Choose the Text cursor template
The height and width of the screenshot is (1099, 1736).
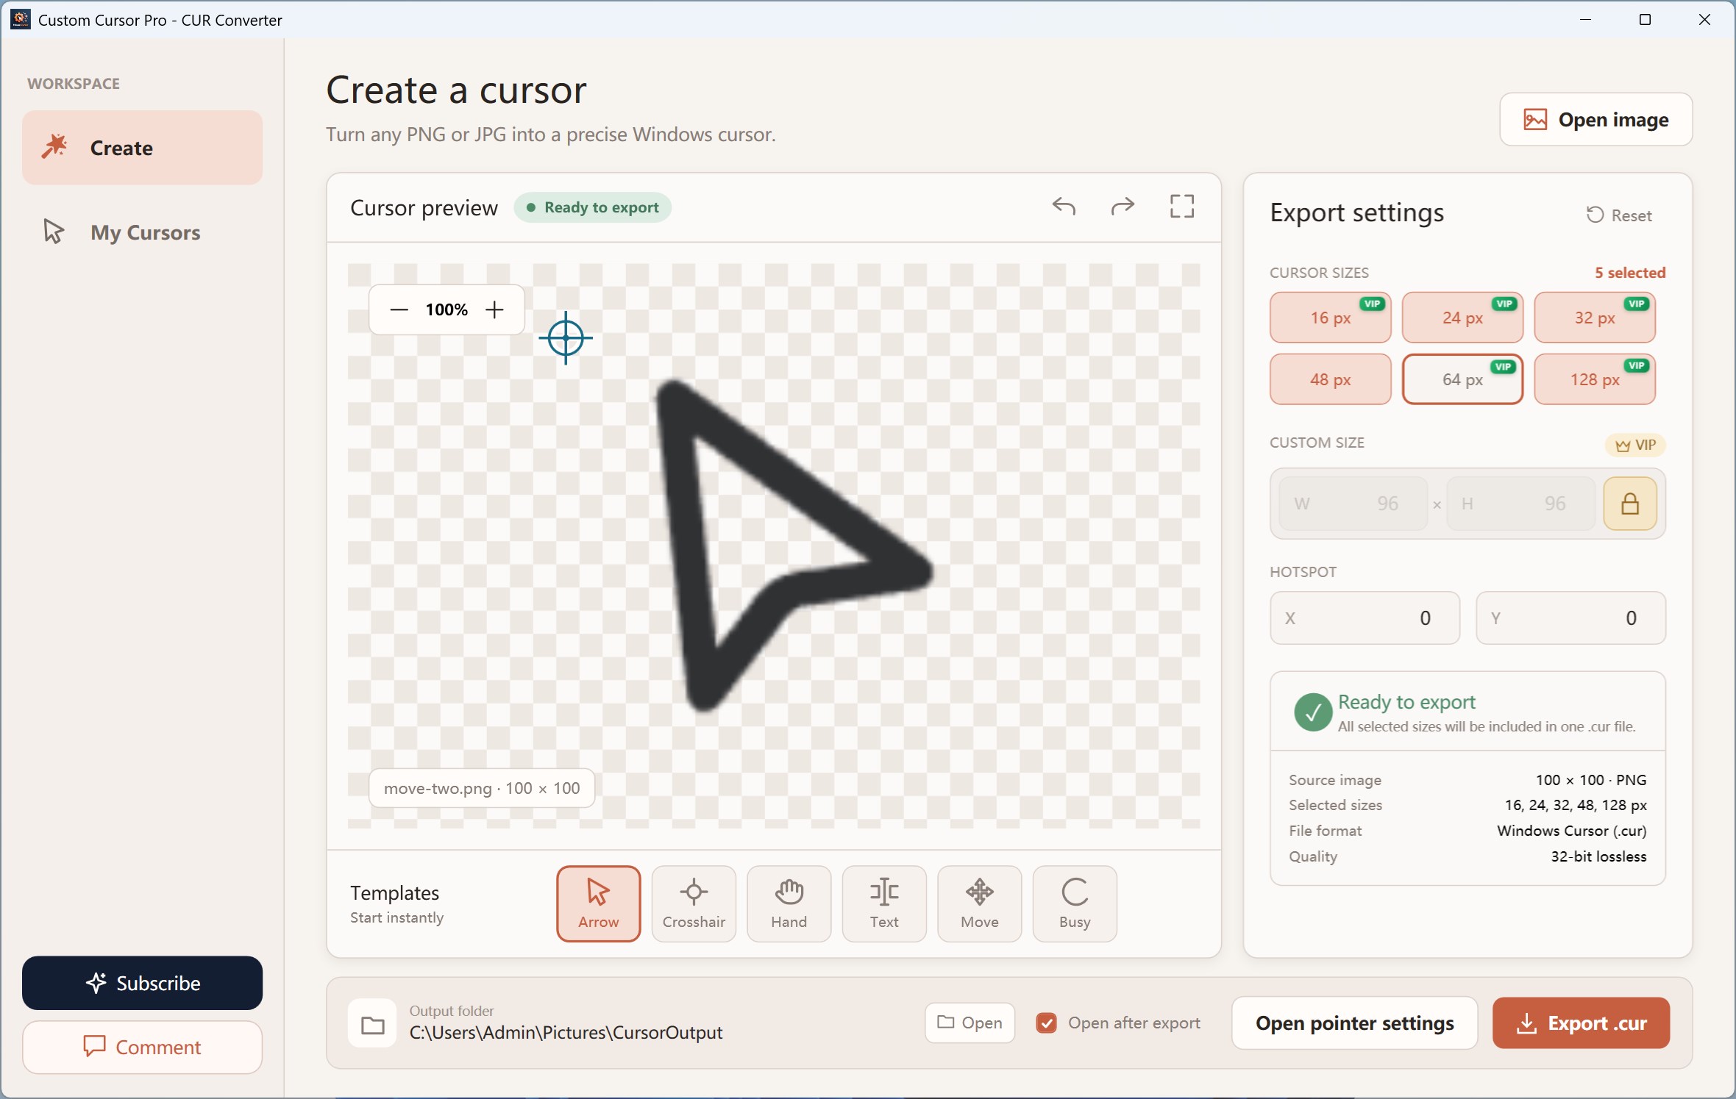pos(884,903)
